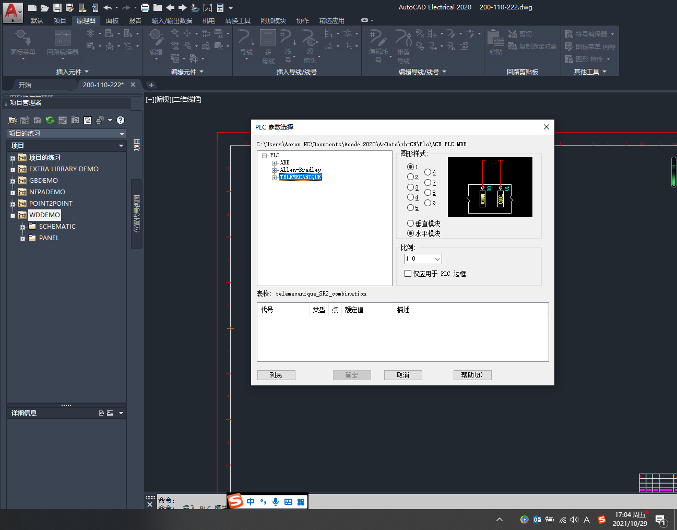Viewport: 677px width, 530px height.
Task: Click the PLC graphic style preview image
Action: pos(490,187)
